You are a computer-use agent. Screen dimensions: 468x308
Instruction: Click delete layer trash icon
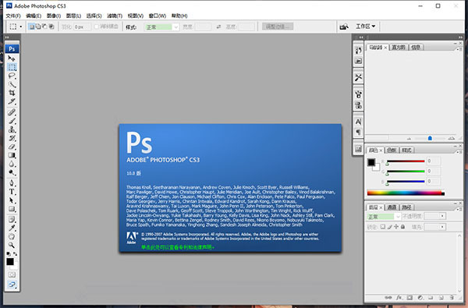point(452,298)
